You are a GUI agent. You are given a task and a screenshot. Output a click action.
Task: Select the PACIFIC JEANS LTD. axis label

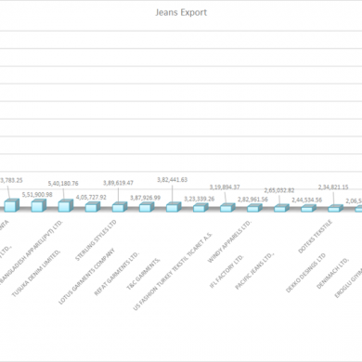(x=255, y=271)
